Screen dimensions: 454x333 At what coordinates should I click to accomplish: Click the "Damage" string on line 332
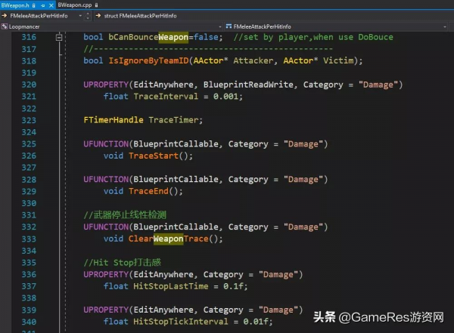(303, 227)
